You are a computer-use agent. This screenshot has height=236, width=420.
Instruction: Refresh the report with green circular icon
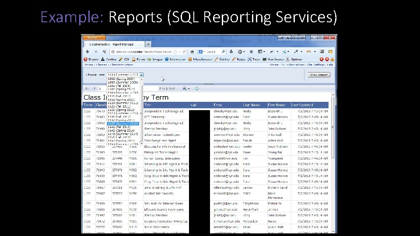pyautogui.click(x=197, y=88)
